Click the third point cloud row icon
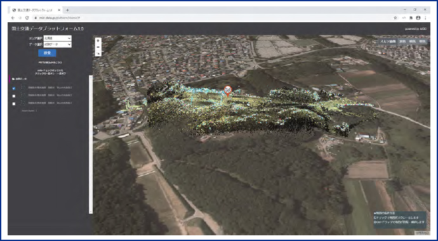 [23, 103]
